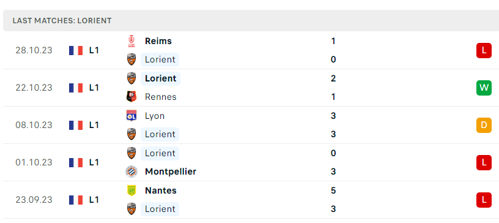
Task: Open the Nantes team name link
Action: click(161, 191)
